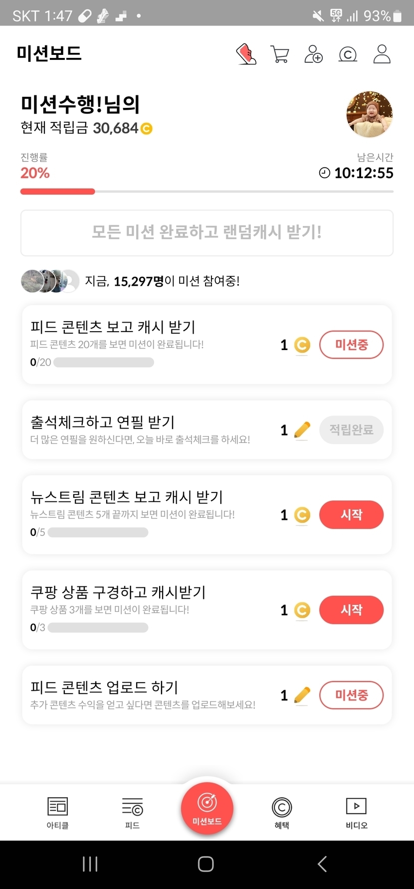Screen dimensions: 414x889
Task: Tap the clock icon next to remaining time
Action: click(x=325, y=173)
